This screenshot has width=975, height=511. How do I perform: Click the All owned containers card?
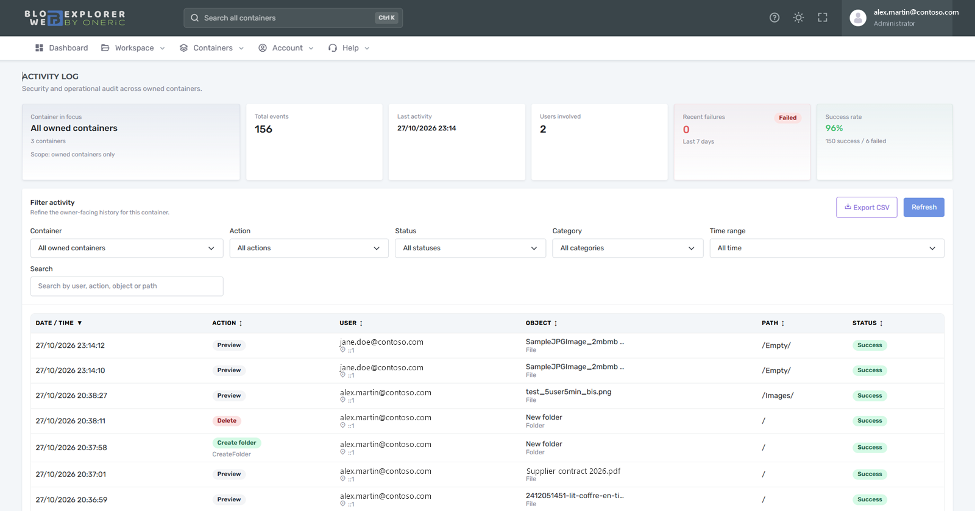131,142
